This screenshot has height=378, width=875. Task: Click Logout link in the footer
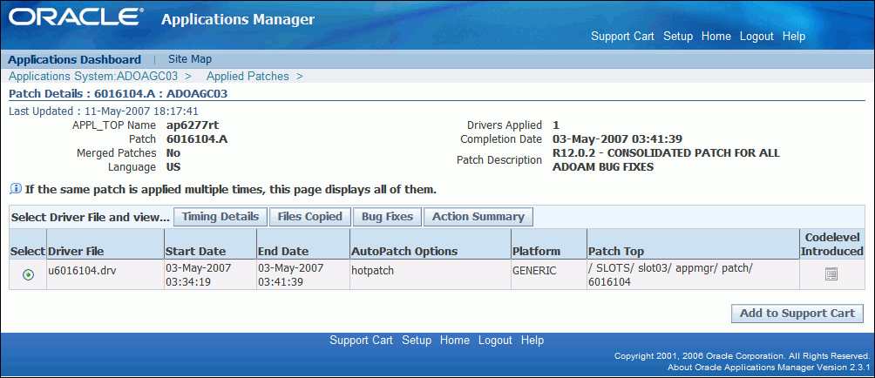[495, 340]
